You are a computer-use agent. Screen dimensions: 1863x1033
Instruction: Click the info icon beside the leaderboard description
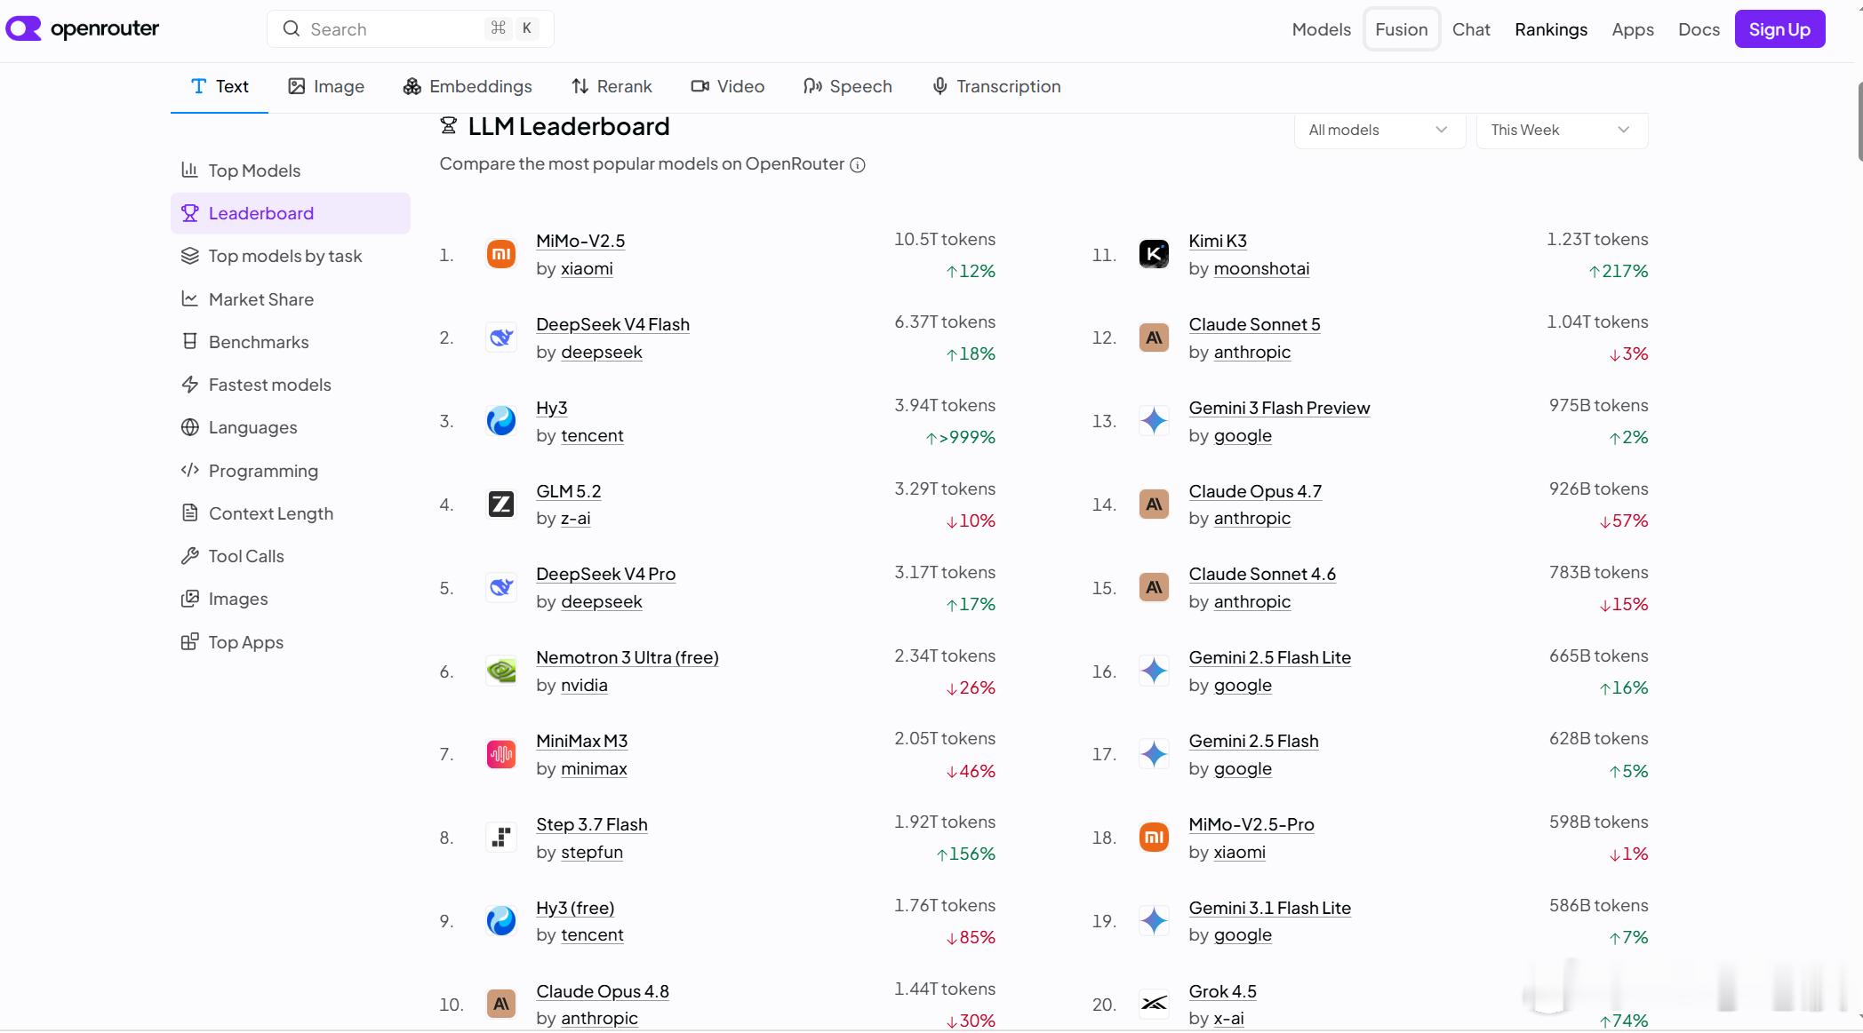point(858,165)
